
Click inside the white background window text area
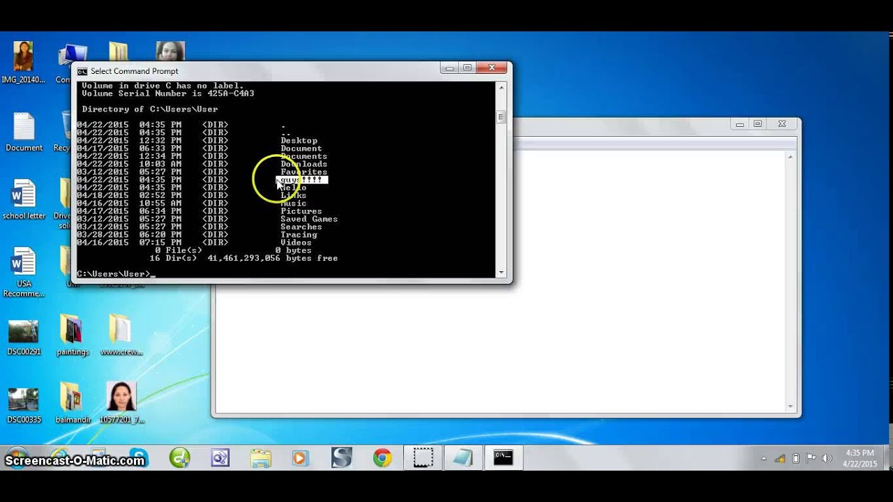pos(500,282)
